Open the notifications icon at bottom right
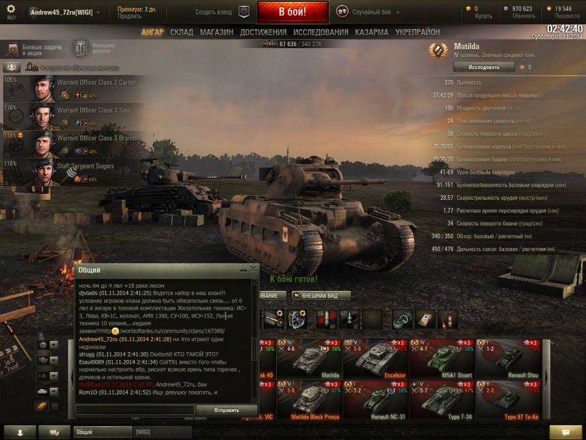Viewport: 586px width, 440px height. 565,432
